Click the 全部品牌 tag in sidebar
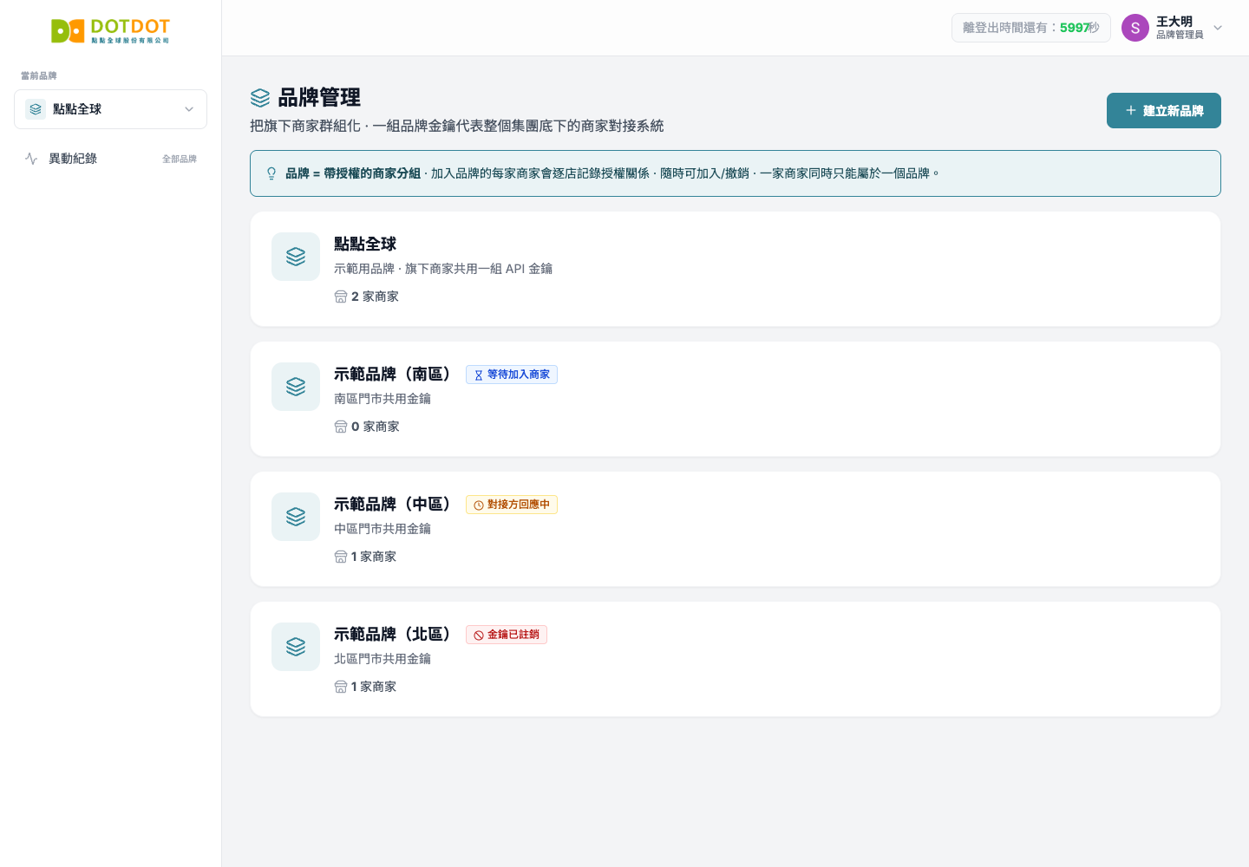Screen dimensions: 1249x867 (180, 159)
